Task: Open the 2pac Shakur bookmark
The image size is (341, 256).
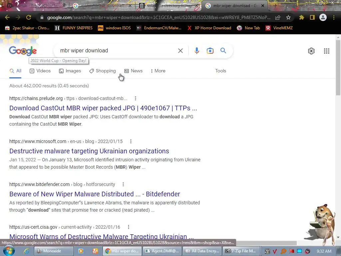Action: tap(27, 28)
